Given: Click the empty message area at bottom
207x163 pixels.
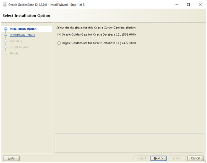Looking at the screenshot, I should pos(129,143).
